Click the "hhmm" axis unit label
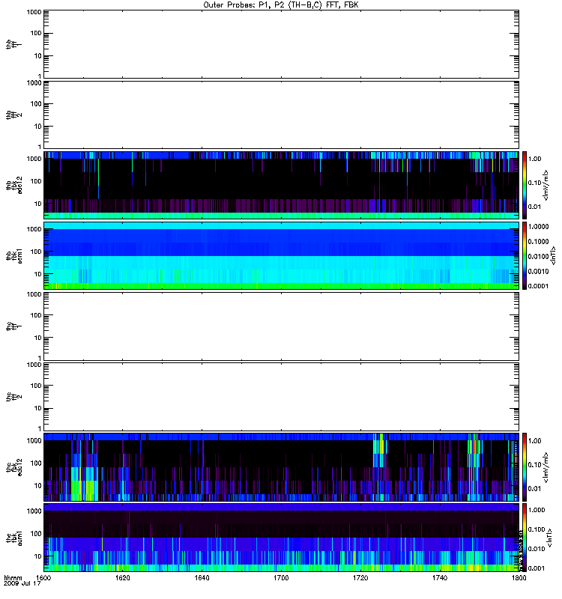The width and height of the screenshot is (562, 599). pyautogui.click(x=13, y=577)
